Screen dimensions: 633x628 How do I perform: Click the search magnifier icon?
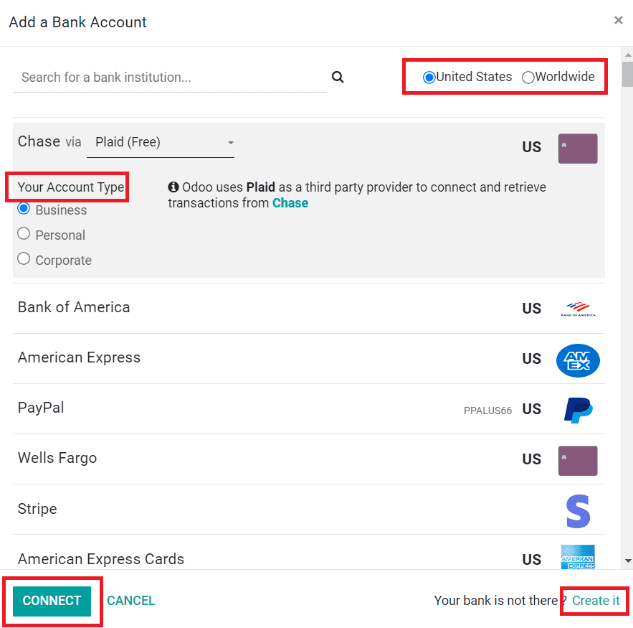[x=338, y=78]
